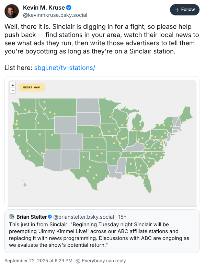Zoom out with the map minus button

pyautogui.click(x=13, y=90)
